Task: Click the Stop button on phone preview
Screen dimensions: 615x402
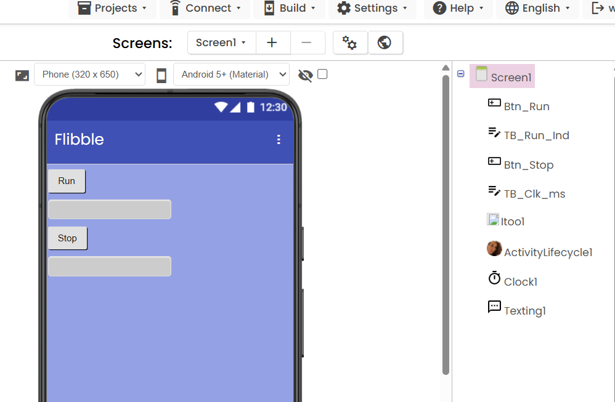Action: point(67,238)
